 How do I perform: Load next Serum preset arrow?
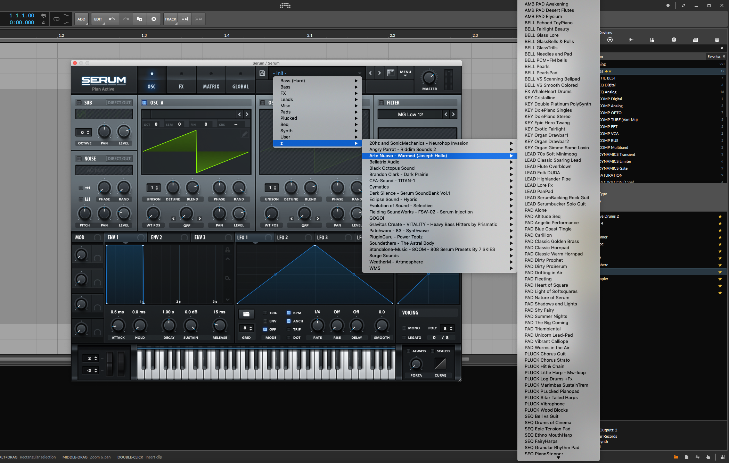pos(379,73)
